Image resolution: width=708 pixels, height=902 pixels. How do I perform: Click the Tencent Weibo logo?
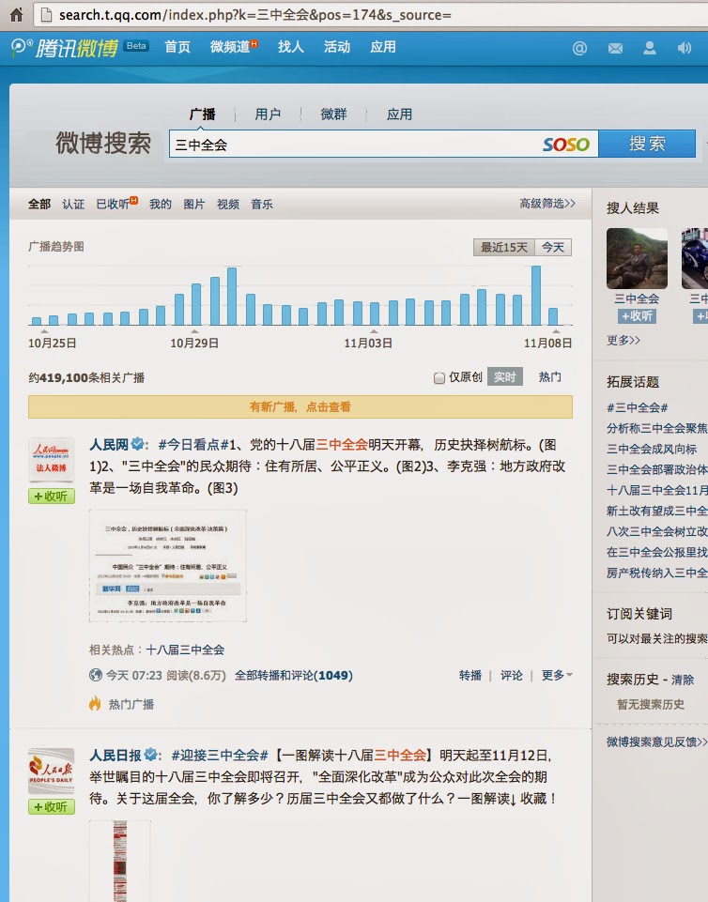click(65, 48)
